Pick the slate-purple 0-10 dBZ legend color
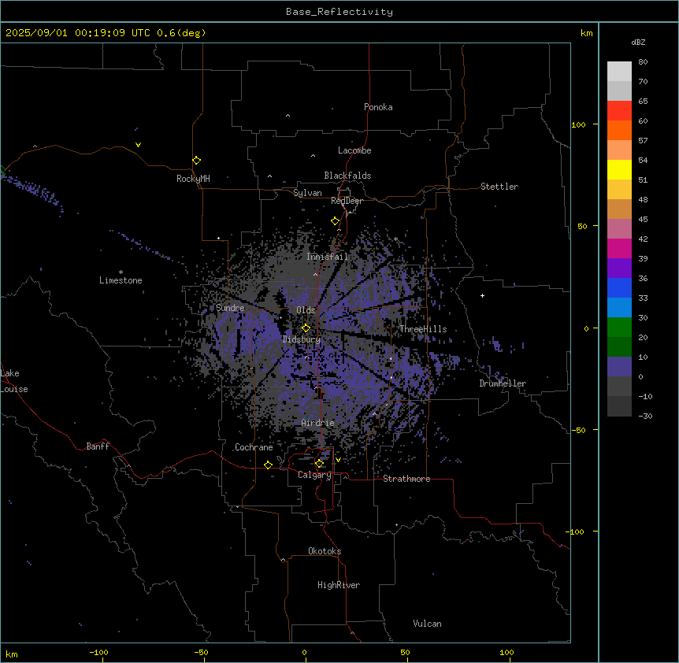The image size is (679, 663). (619, 367)
